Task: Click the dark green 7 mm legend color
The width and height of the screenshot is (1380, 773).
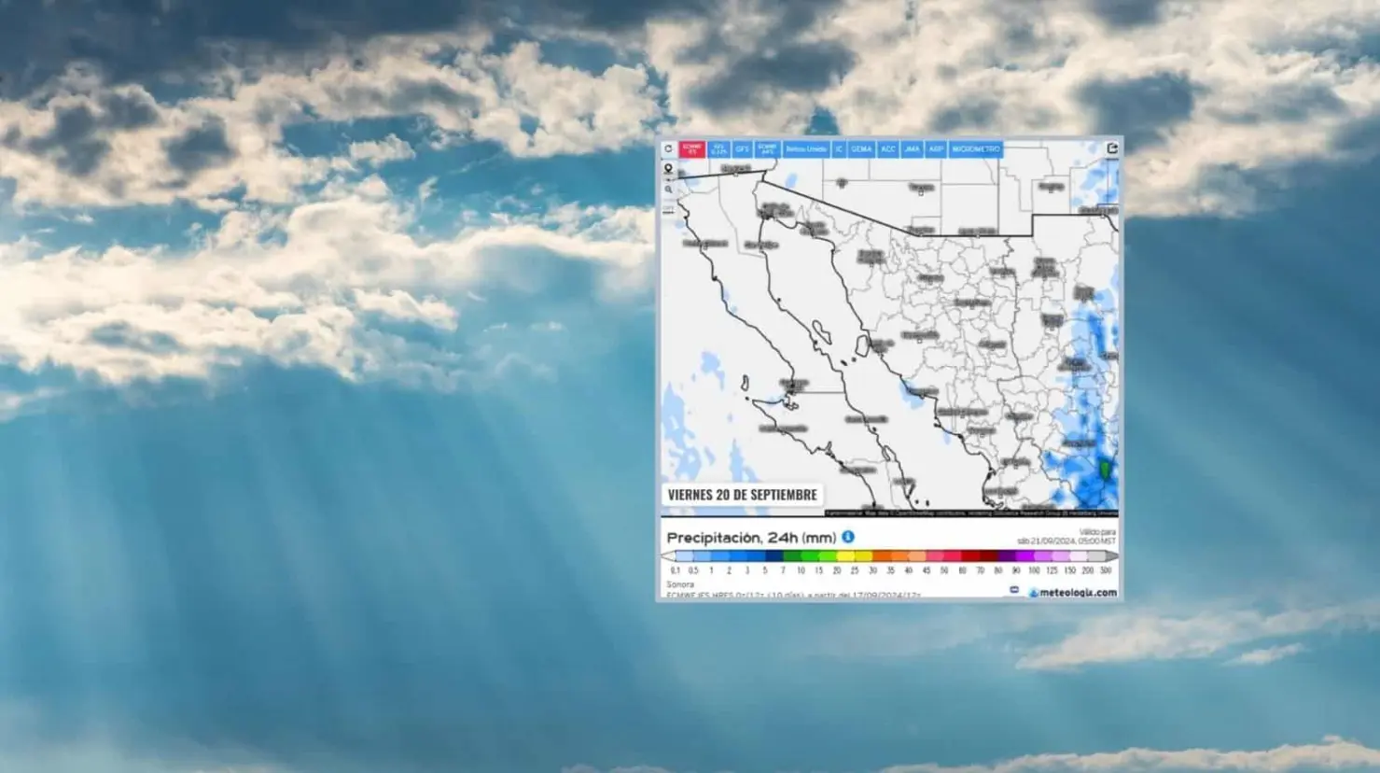Action: (791, 557)
